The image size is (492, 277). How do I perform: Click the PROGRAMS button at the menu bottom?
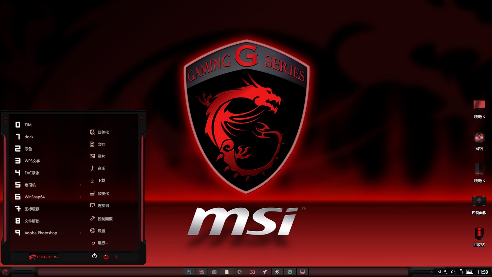43,256
